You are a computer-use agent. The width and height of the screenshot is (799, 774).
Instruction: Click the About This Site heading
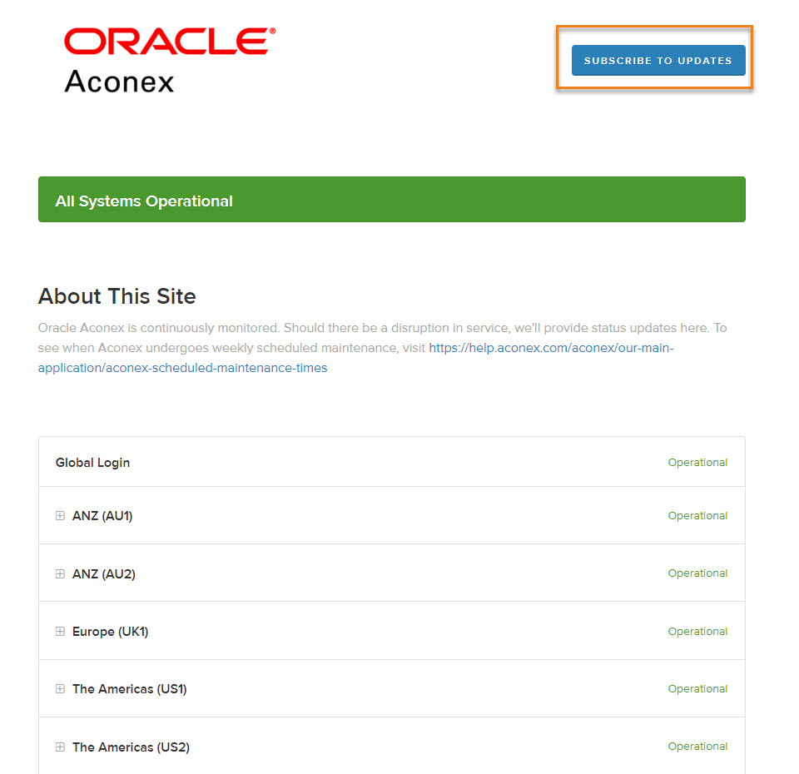pyautogui.click(x=117, y=296)
